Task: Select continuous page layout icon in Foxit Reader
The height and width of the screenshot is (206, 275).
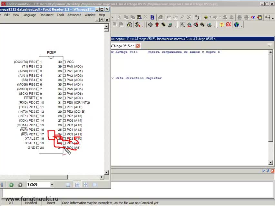Action: (x=77, y=185)
